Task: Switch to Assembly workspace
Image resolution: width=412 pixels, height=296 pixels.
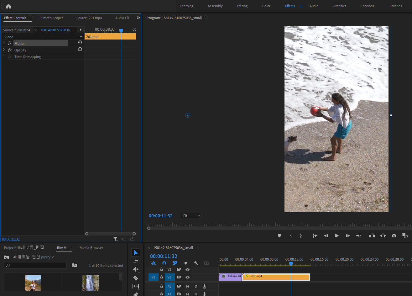Action: tap(215, 6)
